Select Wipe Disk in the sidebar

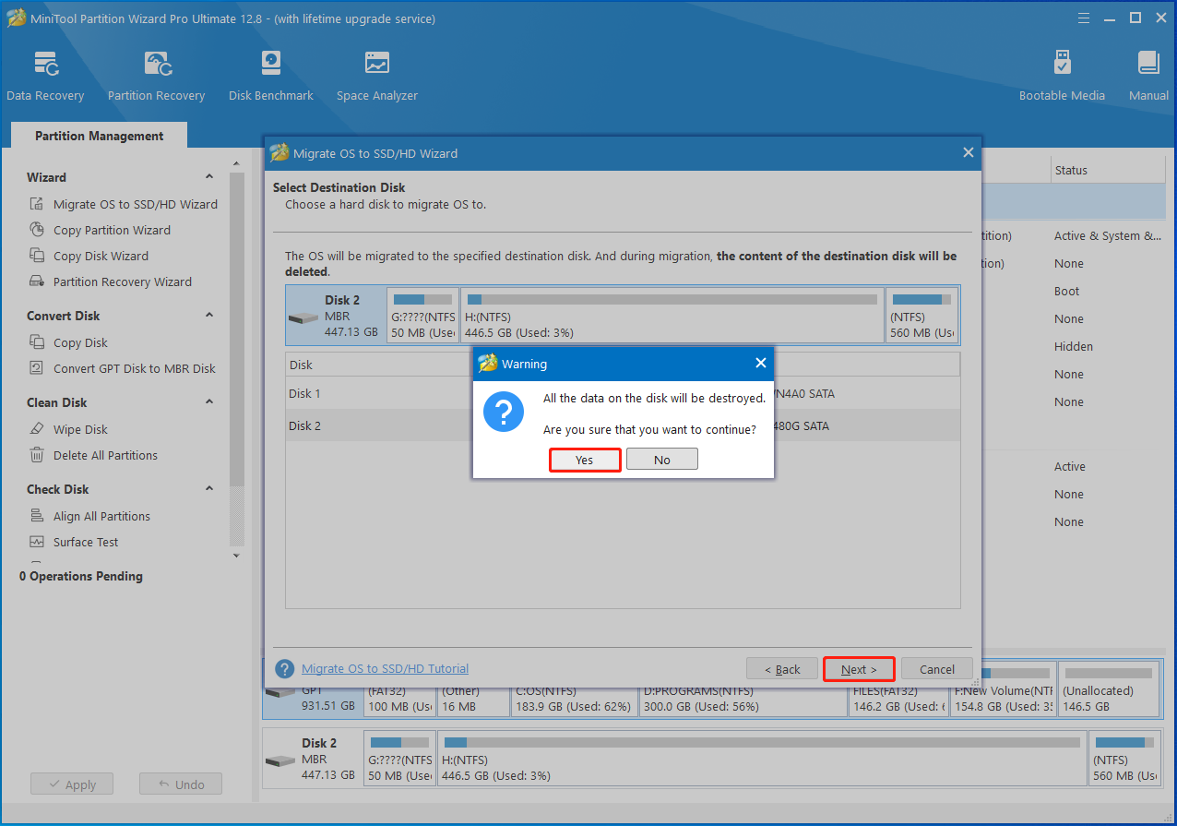click(80, 429)
